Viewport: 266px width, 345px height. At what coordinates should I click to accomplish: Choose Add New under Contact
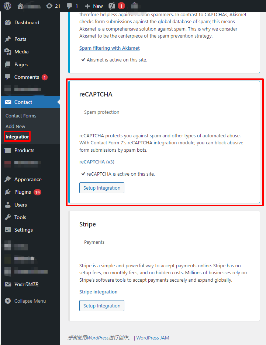(15, 127)
